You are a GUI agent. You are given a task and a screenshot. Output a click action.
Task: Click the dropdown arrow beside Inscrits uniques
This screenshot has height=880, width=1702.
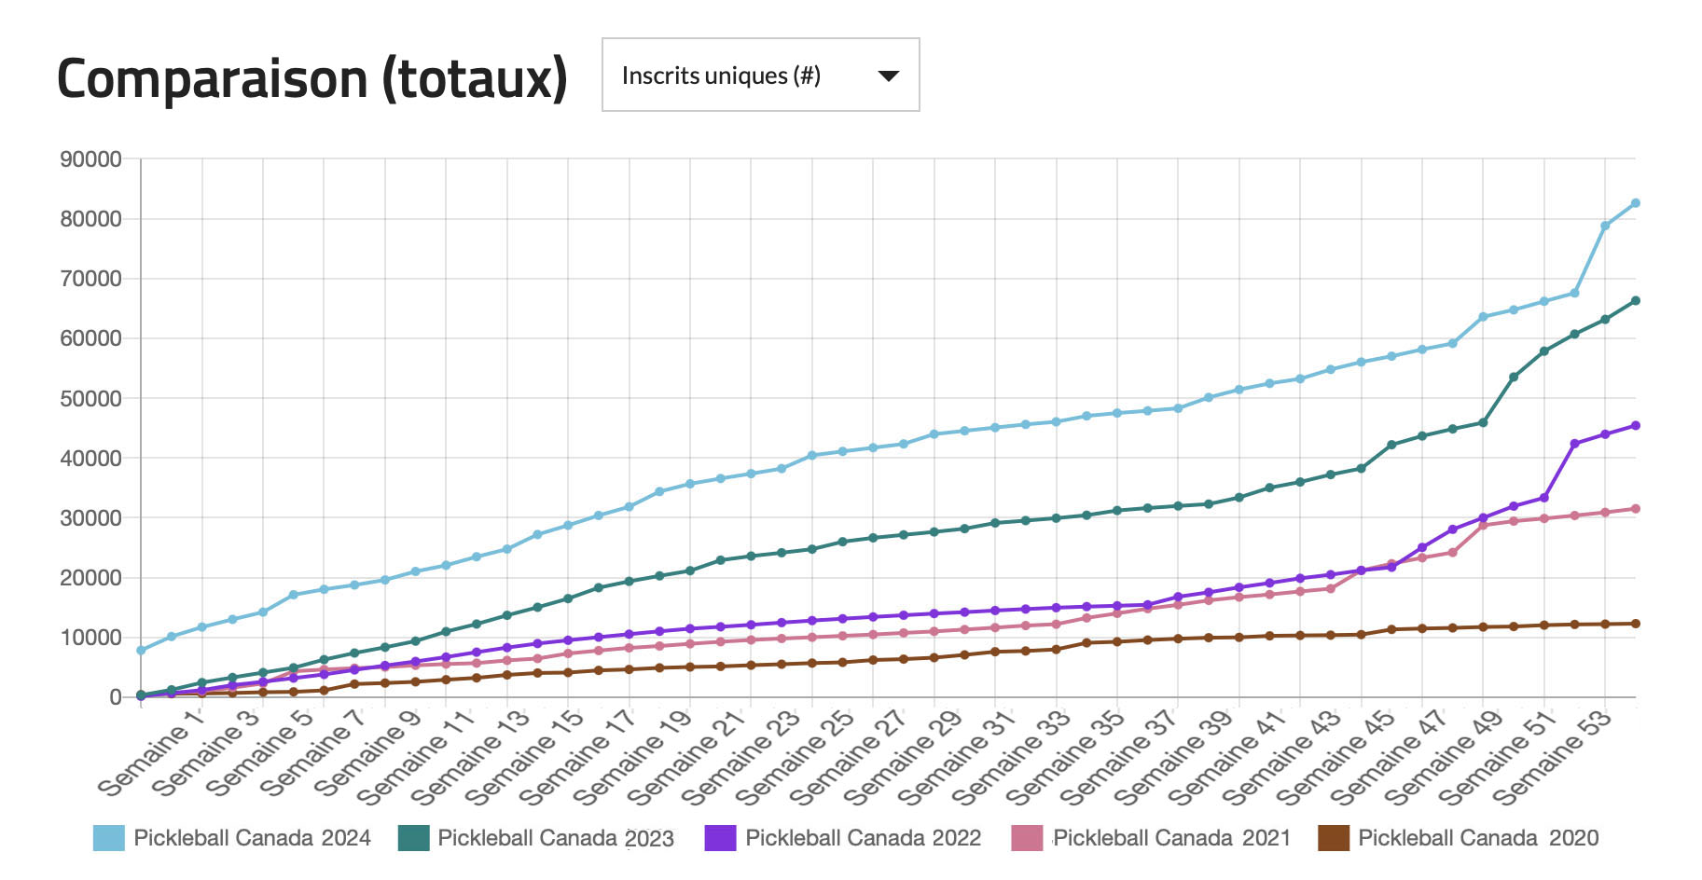pyautogui.click(x=889, y=76)
